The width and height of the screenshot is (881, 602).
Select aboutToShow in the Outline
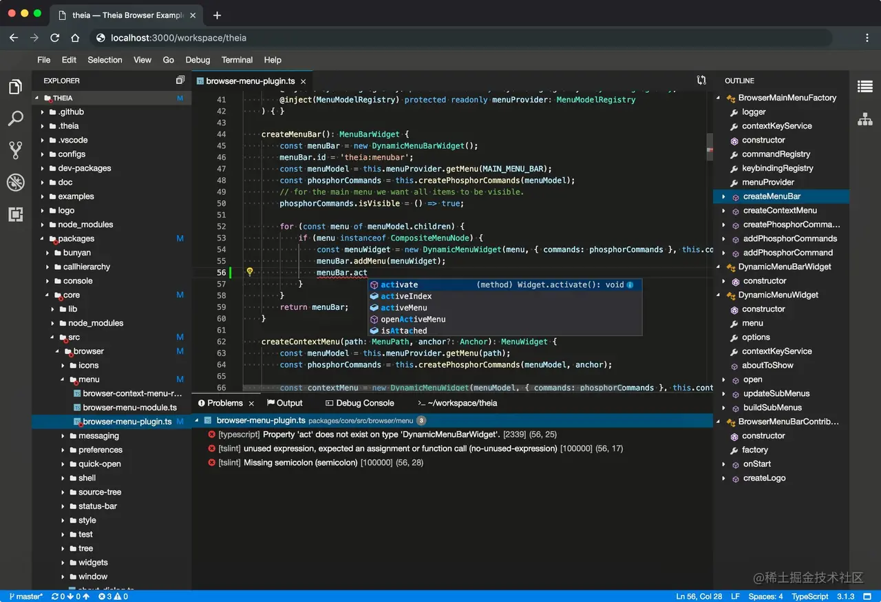(767, 366)
